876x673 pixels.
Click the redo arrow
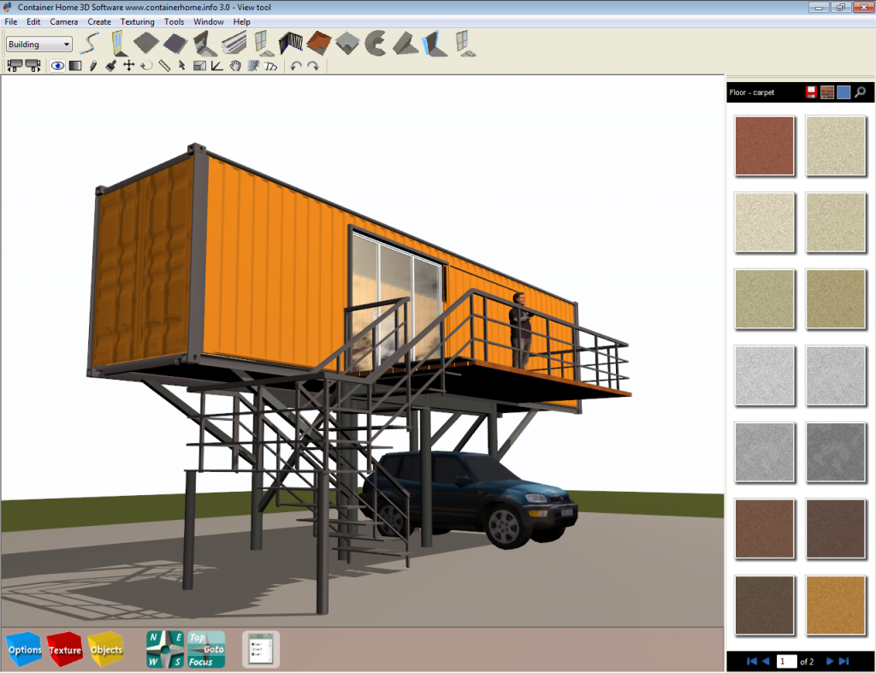pyautogui.click(x=313, y=66)
